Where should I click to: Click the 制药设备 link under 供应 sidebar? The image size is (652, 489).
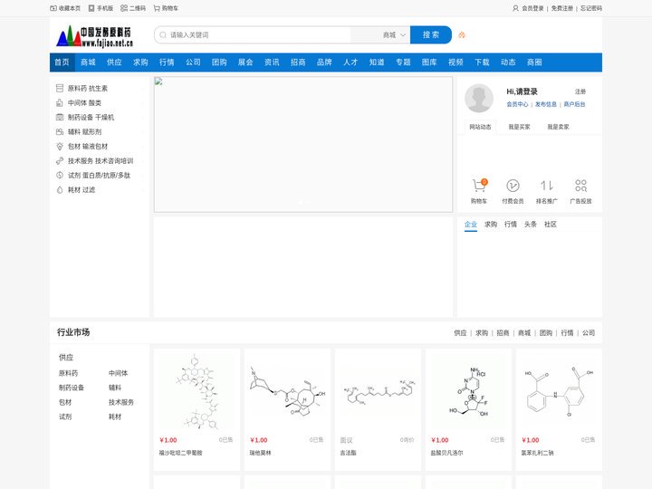click(x=72, y=388)
